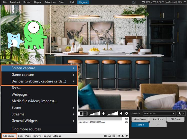Click the green one-eyed monster in preview
Image resolution: width=187 pixels, height=139 pixels.
(34, 35)
